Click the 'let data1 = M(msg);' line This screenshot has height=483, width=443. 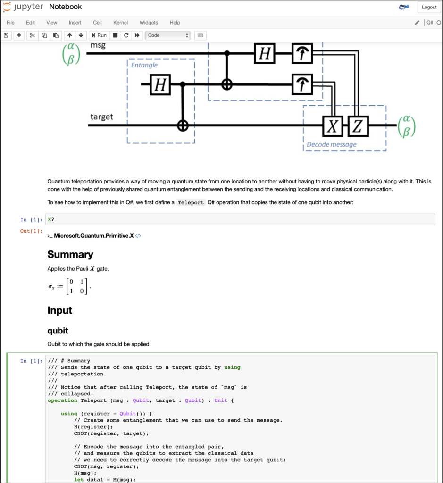(x=105, y=480)
